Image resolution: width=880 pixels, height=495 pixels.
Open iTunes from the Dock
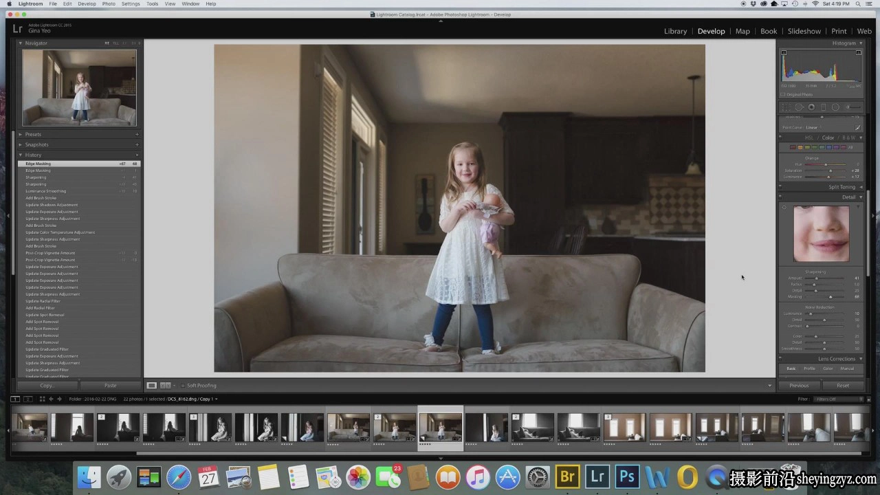(x=477, y=476)
